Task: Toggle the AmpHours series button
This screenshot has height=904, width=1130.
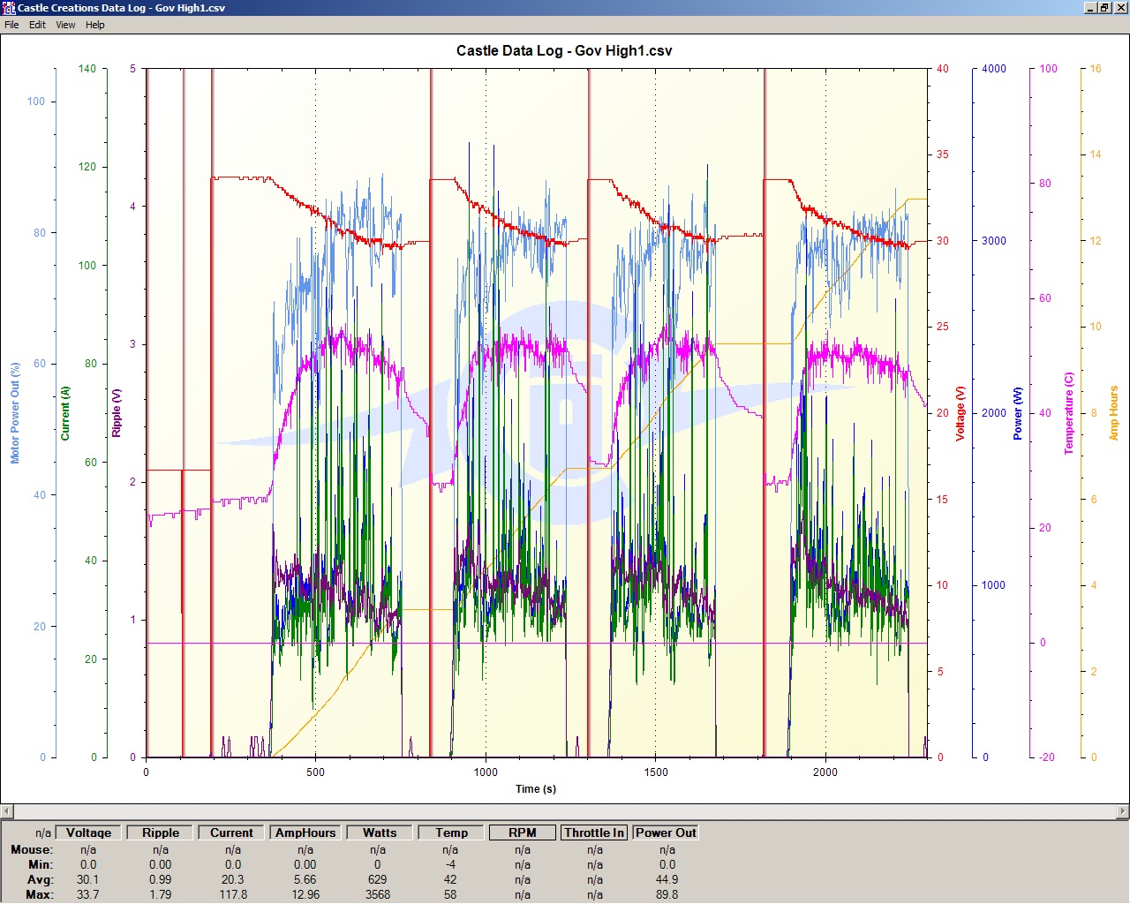Action: coord(305,832)
